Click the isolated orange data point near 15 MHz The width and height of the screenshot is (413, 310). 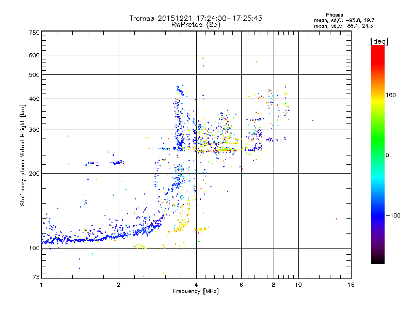tap(337, 219)
